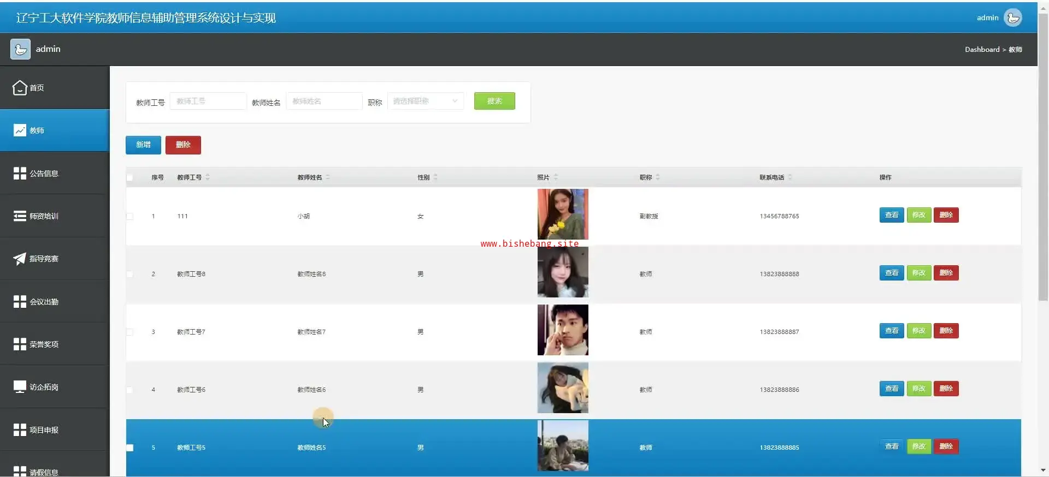Screen dimensions: 1049x477
Task: View details for 教师工号5
Action: point(892,446)
